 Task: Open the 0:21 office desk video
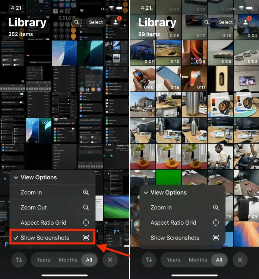(168, 105)
